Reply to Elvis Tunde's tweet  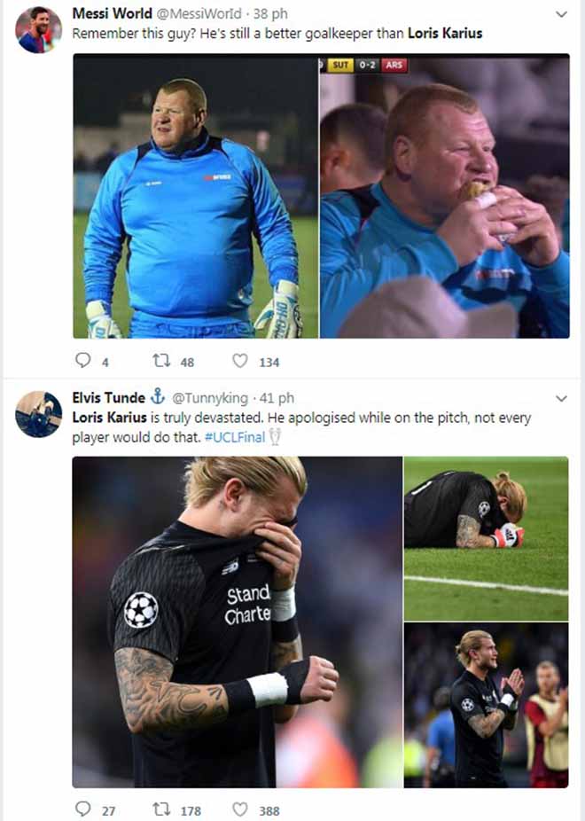(x=83, y=809)
